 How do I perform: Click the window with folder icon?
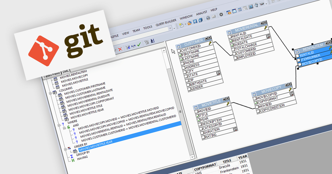229,13
